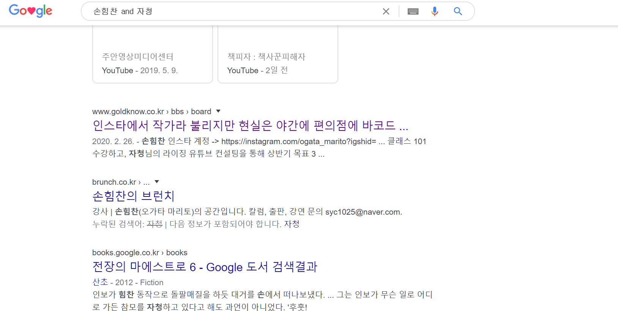
Task: Expand dropdown arrow next to goldknow.co.kr URL
Action: tap(218, 111)
